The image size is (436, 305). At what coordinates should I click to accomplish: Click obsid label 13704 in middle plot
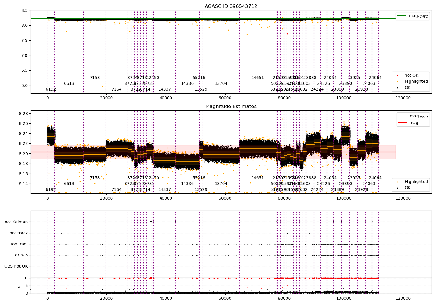[x=221, y=184]
